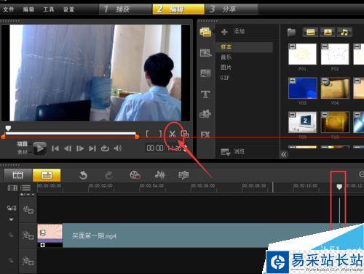The image size is (364, 274).
Task: Play the preview video
Action: 40,148
